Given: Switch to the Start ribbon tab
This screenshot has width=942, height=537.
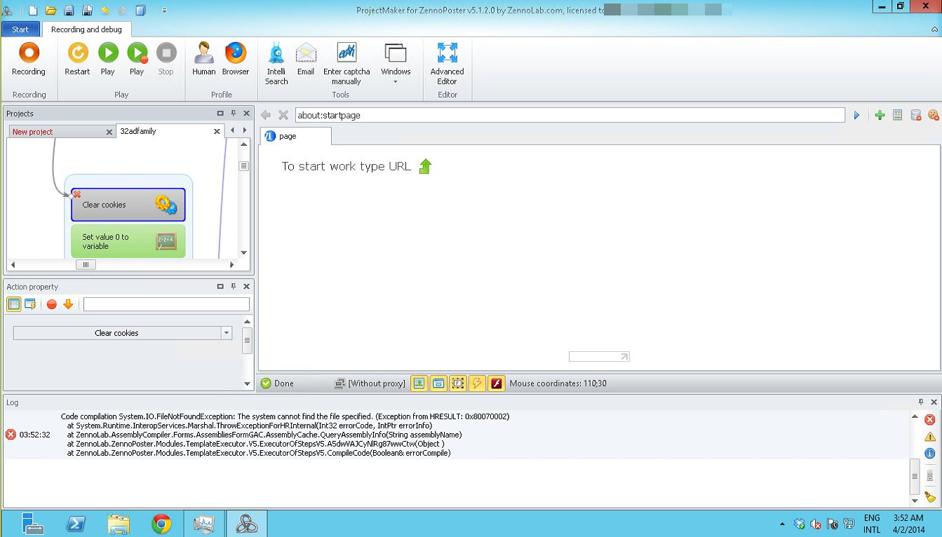Looking at the screenshot, I should point(20,29).
